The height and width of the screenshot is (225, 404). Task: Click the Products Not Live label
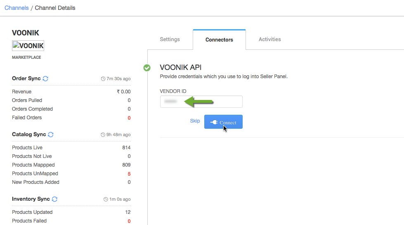(32, 156)
